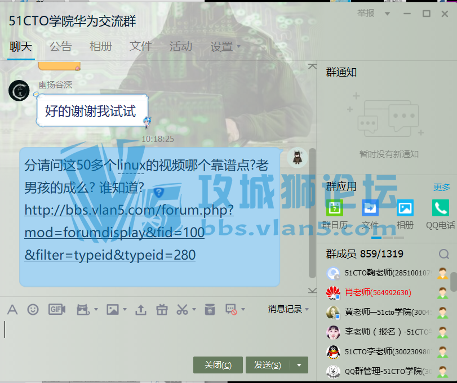This screenshot has width=457, height=383.
Task: Start a QQ电话 group call
Action: pos(441,208)
